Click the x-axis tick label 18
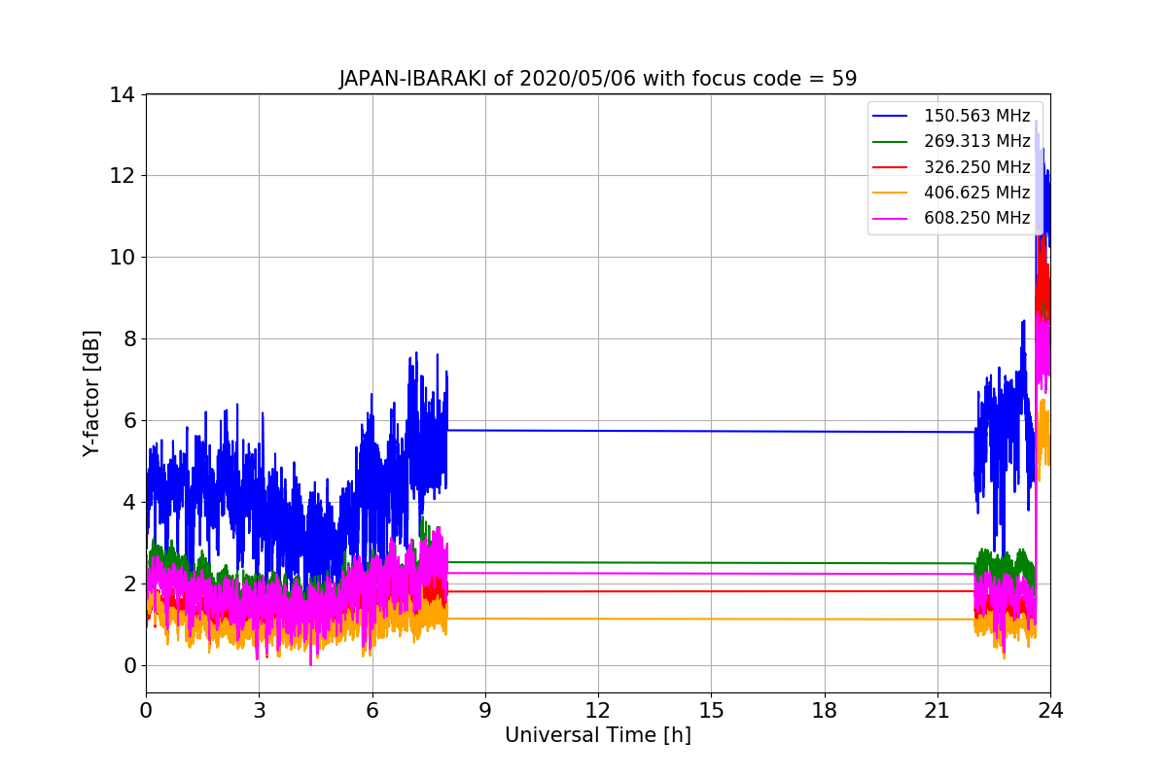This screenshot has width=1167, height=778. pyautogui.click(x=825, y=711)
